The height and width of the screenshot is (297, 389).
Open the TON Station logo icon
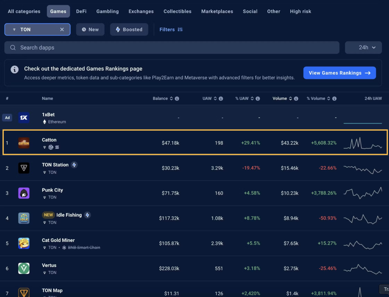(x=24, y=168)
